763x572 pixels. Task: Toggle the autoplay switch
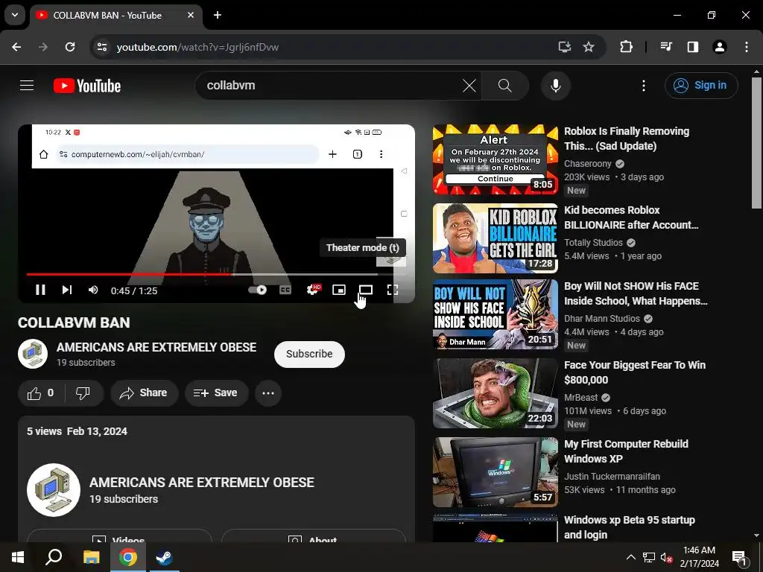pos(257,290)
